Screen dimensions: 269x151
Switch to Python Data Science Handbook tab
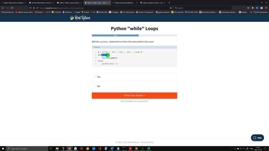[14, 3]
